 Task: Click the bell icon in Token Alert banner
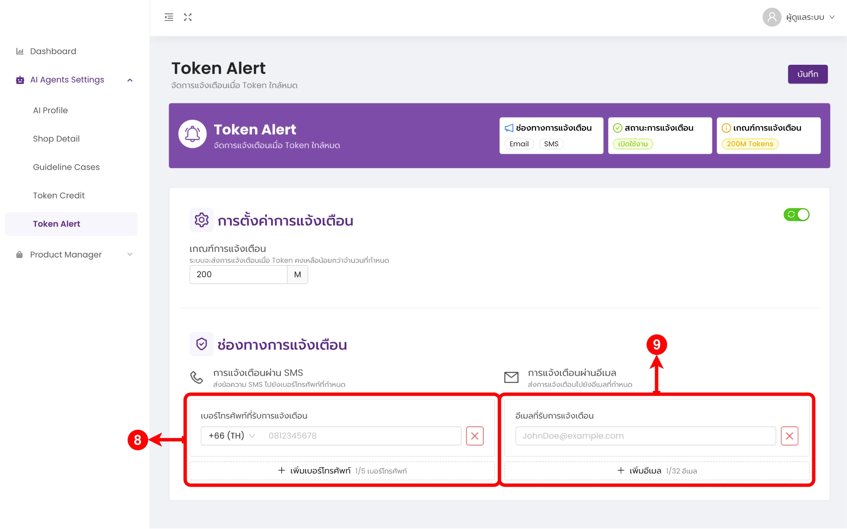[x=192, y=134]
